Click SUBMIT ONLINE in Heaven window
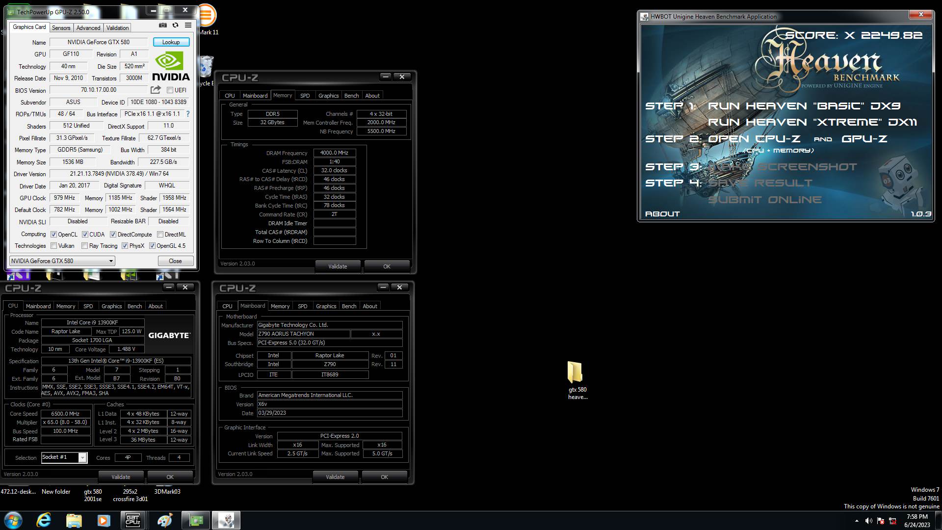This screenshot has width=942, height=530. click(765, 200)
